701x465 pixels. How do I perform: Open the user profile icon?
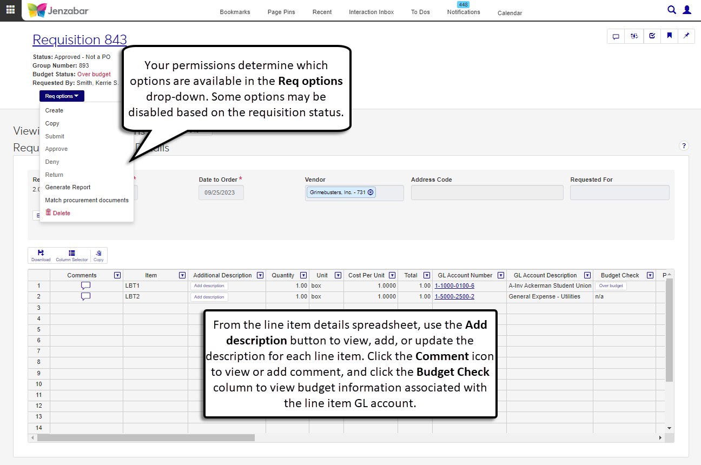click(x=687, y=10)
